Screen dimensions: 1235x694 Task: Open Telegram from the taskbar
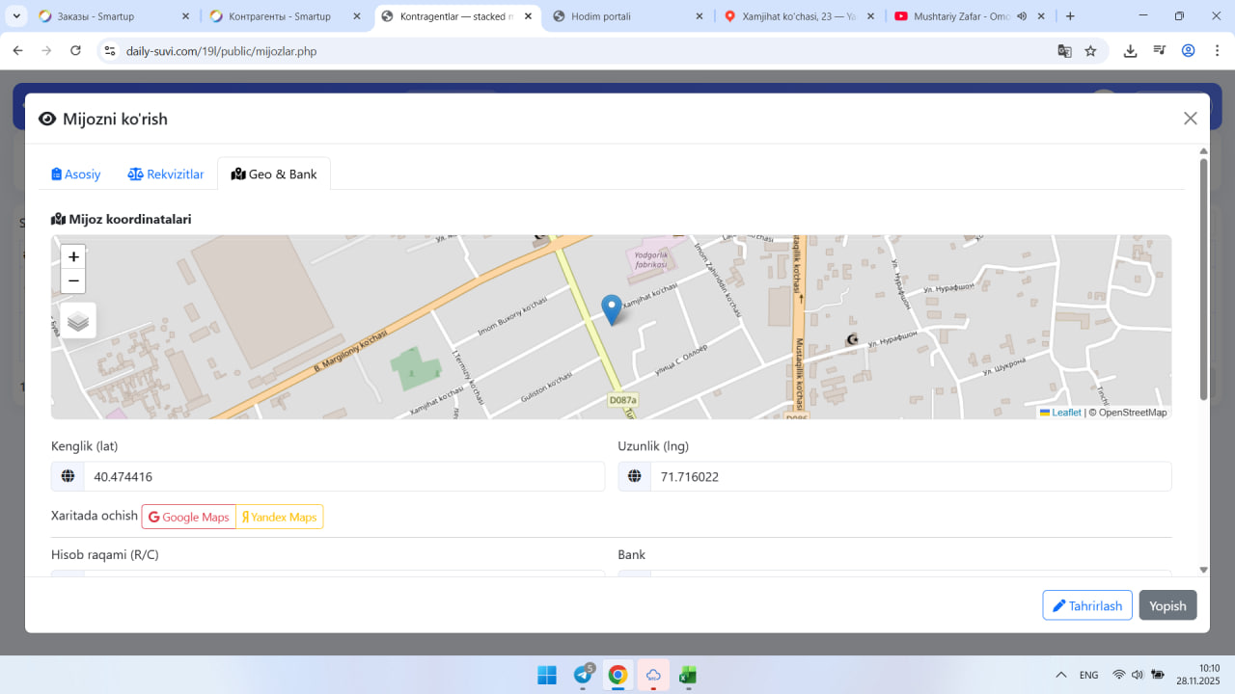point(583,675)
